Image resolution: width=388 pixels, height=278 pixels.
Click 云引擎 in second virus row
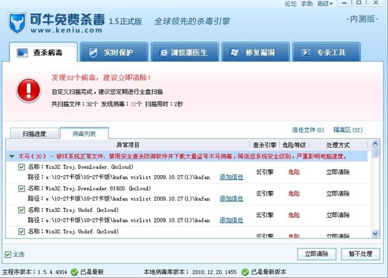pyautogui.click(x=265, y=193)
